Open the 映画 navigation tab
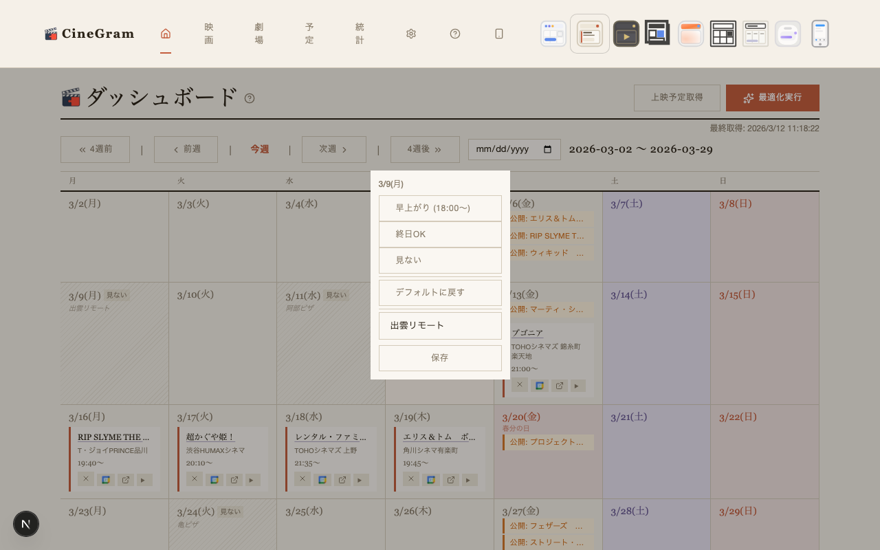The width and height of the screenshot is (880, 550). (x=209, y=34)
